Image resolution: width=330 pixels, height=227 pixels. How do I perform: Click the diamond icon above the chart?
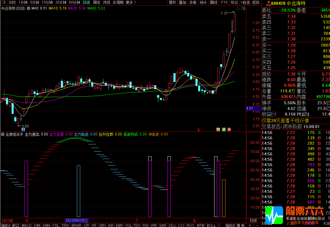pos(238,8)
